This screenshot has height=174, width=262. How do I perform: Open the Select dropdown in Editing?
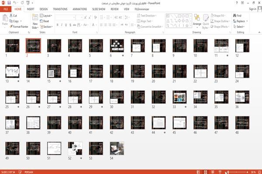239,27
